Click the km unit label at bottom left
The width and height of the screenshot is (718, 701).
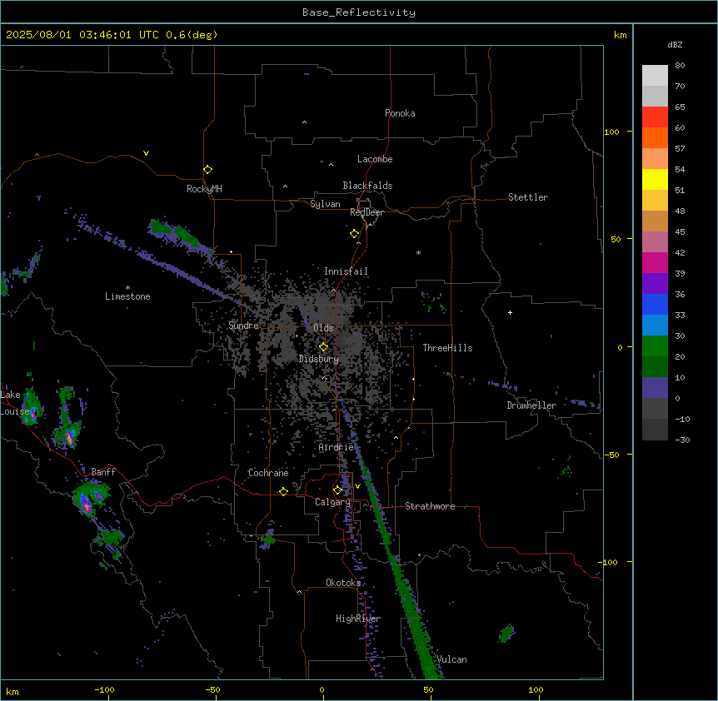point(12,691)
